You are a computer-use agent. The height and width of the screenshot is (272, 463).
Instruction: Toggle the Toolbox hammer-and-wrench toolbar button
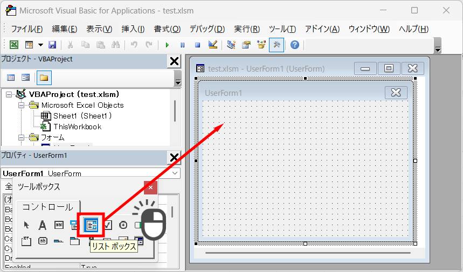click(277, 45)
